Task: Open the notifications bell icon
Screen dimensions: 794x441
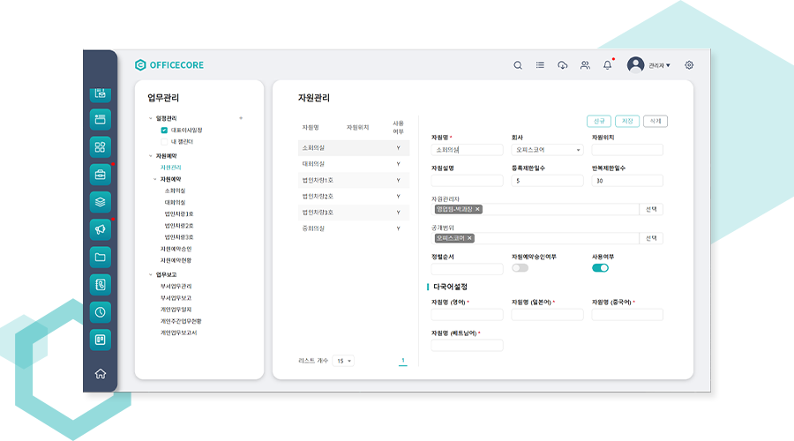Action: [607, 65]
